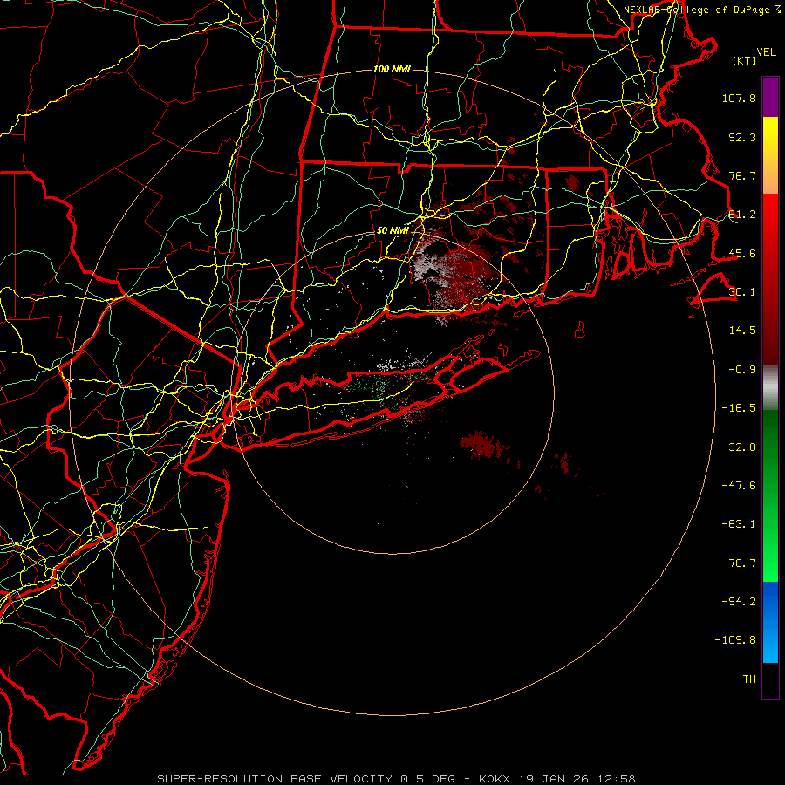The width and height of the screenshot is (785, 785).
Task: Click the -94.2 legend value
Action: [x=739, y=602]
